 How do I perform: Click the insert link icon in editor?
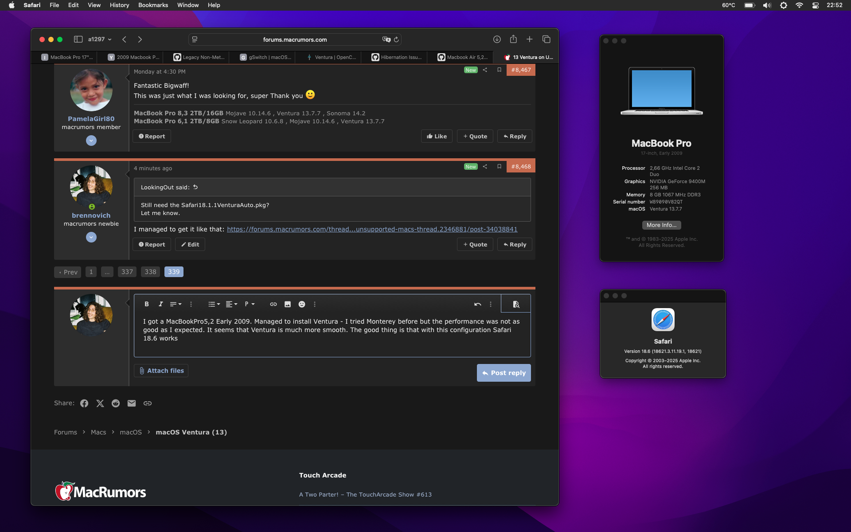coord(273,304)
